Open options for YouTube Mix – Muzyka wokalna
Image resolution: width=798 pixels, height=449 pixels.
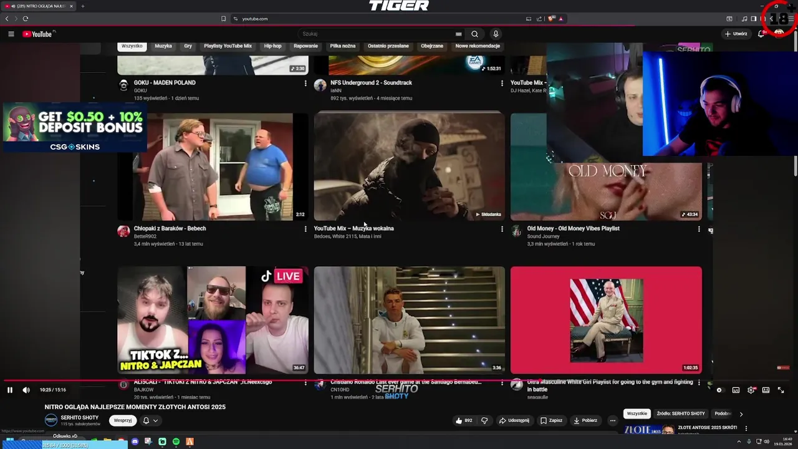[x=502, y=229]
